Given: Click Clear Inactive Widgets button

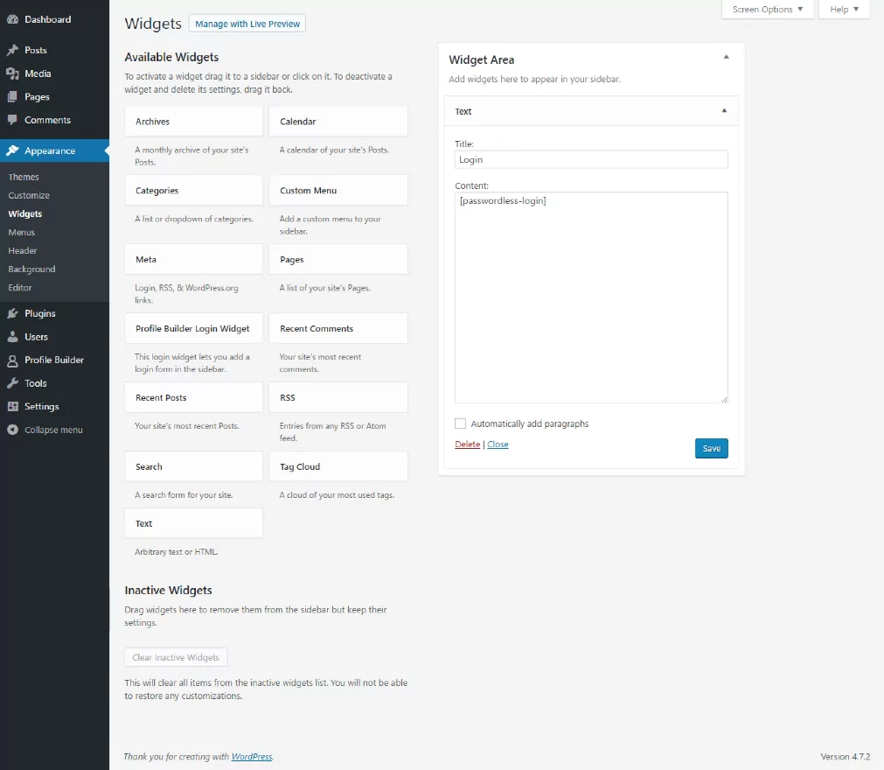Looking at the screenshot, I should (176, 657).
